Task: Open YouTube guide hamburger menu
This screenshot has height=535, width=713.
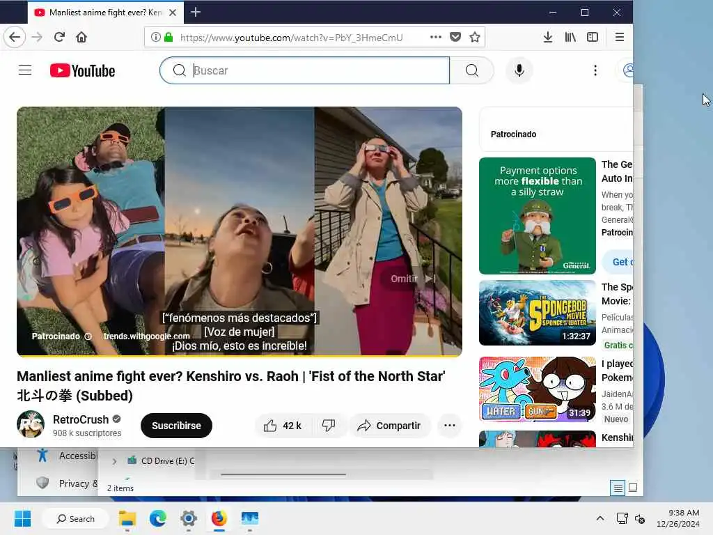Action: (x=25, y=70)
